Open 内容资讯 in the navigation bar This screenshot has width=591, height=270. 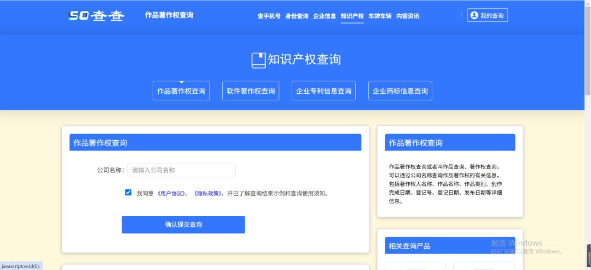coord(408,16)
